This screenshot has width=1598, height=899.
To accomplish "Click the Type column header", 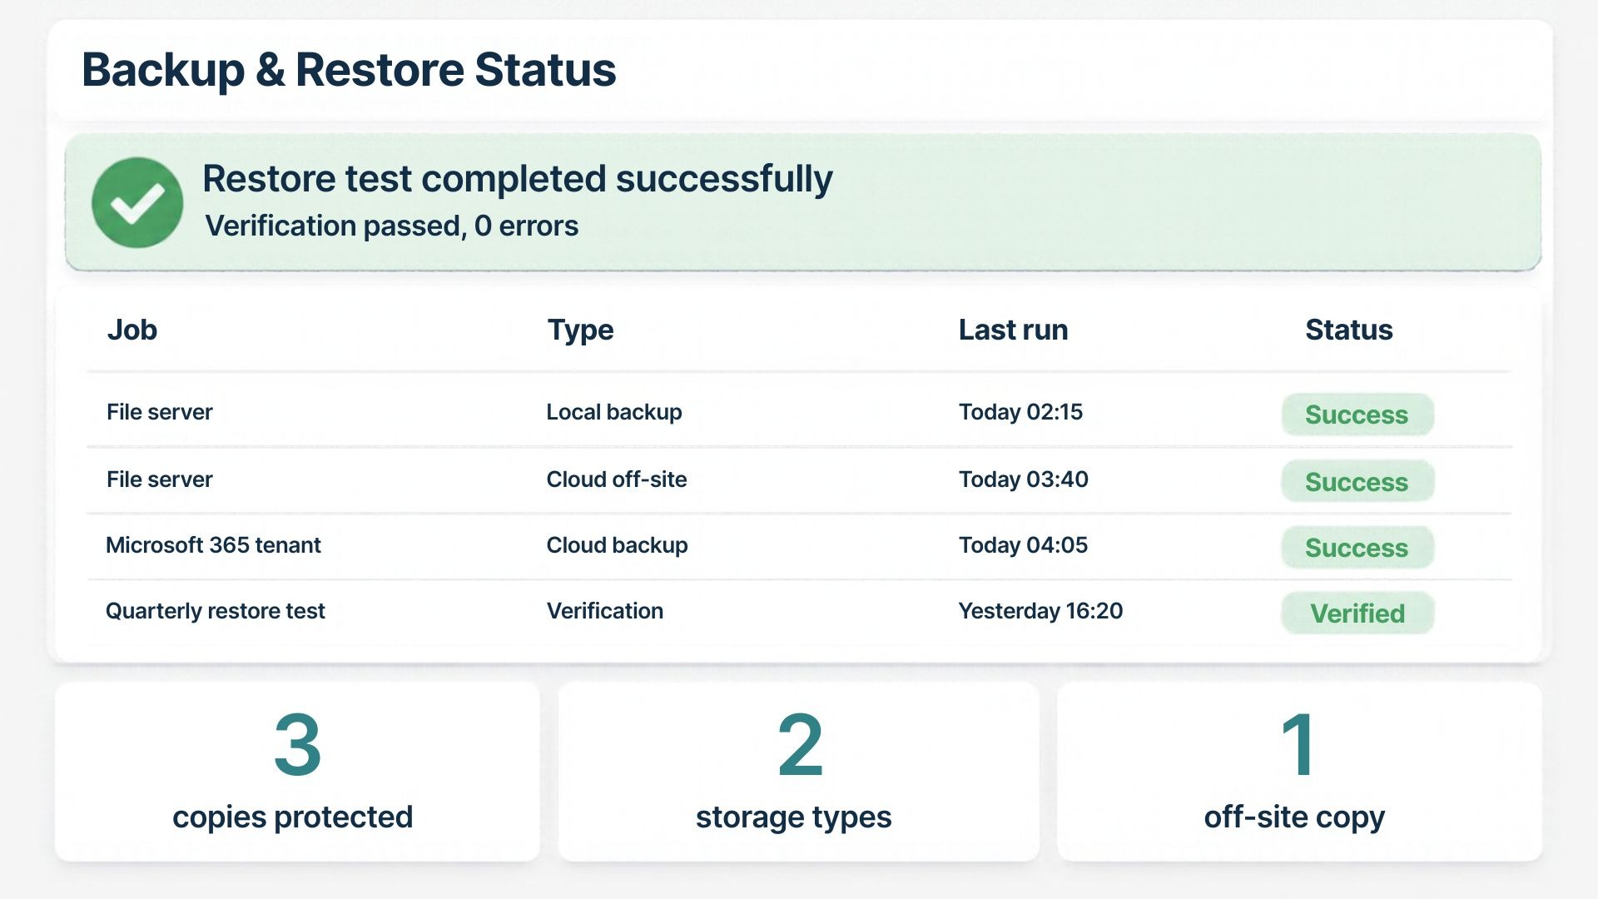I will pyautogui.click(x=580, y=330).
